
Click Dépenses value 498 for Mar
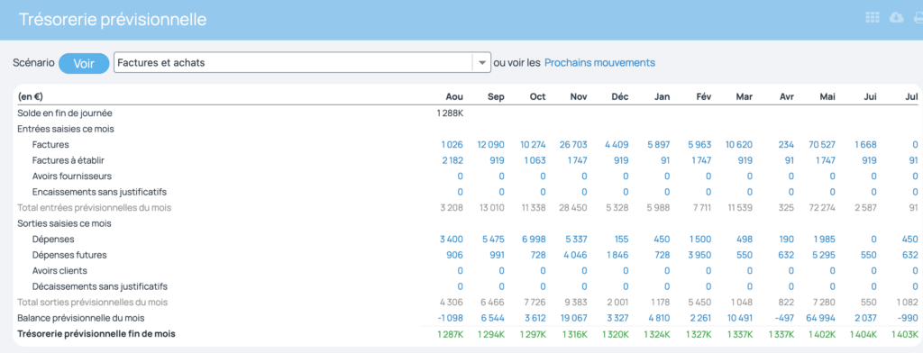pyautogui.click(x=744, y=240)
